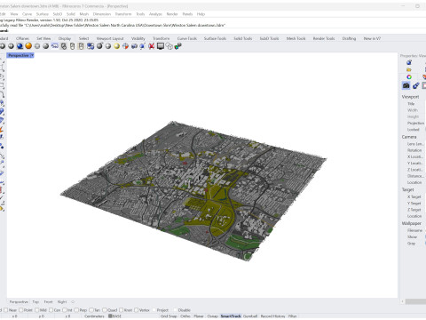Enable the Mid osnap checkbox
This screenshot has width=426, height=320.
[36, 310]
